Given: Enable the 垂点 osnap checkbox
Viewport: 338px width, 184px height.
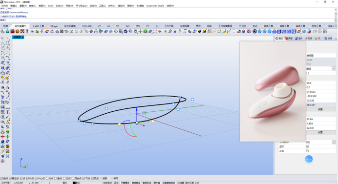Looking at the screenshot, I should (56, 179).
